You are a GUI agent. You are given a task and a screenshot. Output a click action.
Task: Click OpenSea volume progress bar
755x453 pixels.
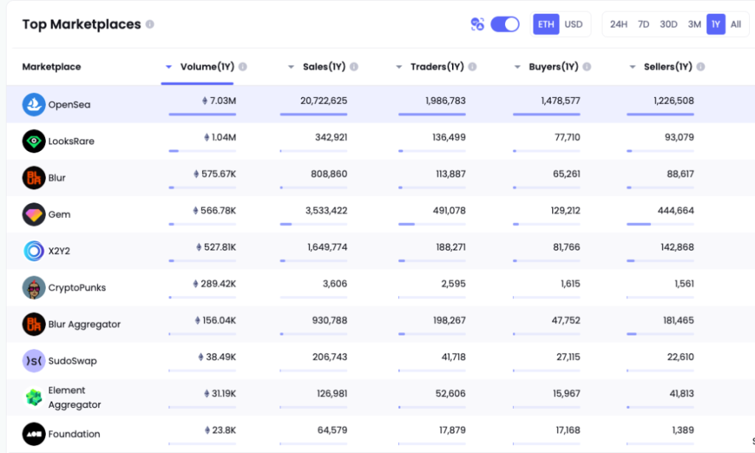pos(202,114)
